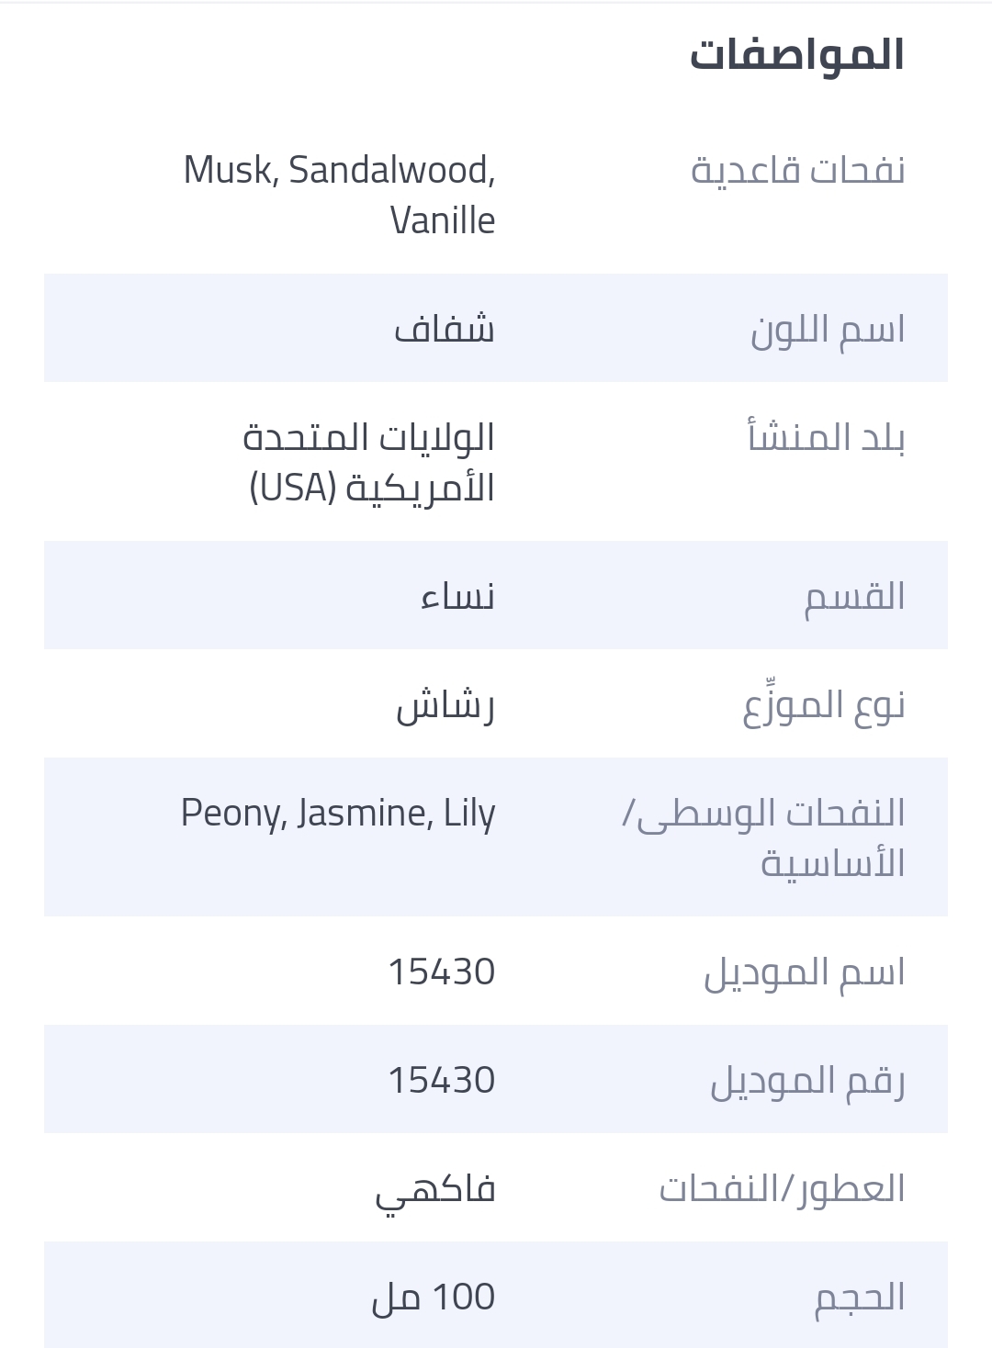
Task: Click the الحجم label
Action: click(860, 1297)
